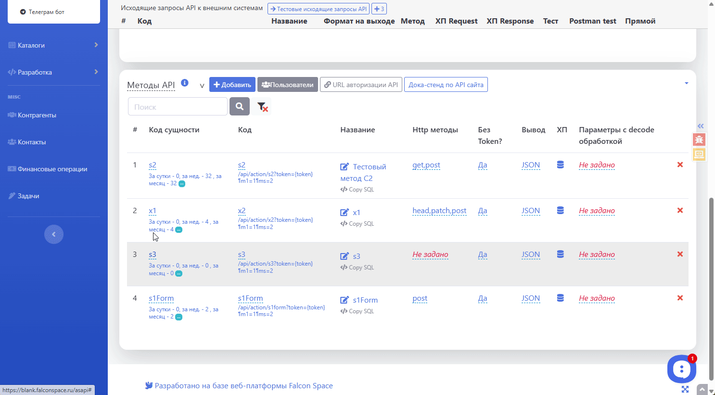715x395 pixels.
Task: Collapse the left sidebar with round arrow
Action: click(x=54, y=234)
